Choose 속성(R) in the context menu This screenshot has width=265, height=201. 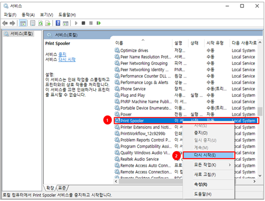pyautogui.click(x=208, y=184)
